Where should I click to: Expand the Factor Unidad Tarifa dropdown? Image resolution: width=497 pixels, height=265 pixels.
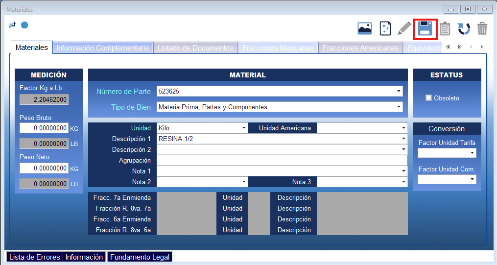(x=472, y=153)
